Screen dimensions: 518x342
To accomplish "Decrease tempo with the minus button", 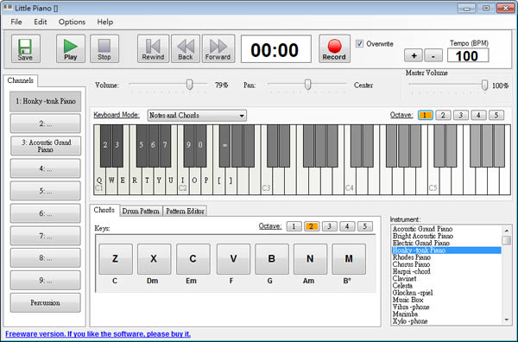I will (433, 55).
